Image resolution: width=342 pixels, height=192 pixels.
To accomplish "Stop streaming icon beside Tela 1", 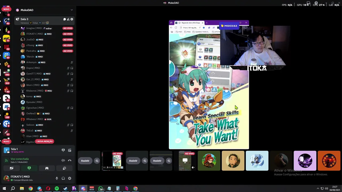I will (63, 150).
